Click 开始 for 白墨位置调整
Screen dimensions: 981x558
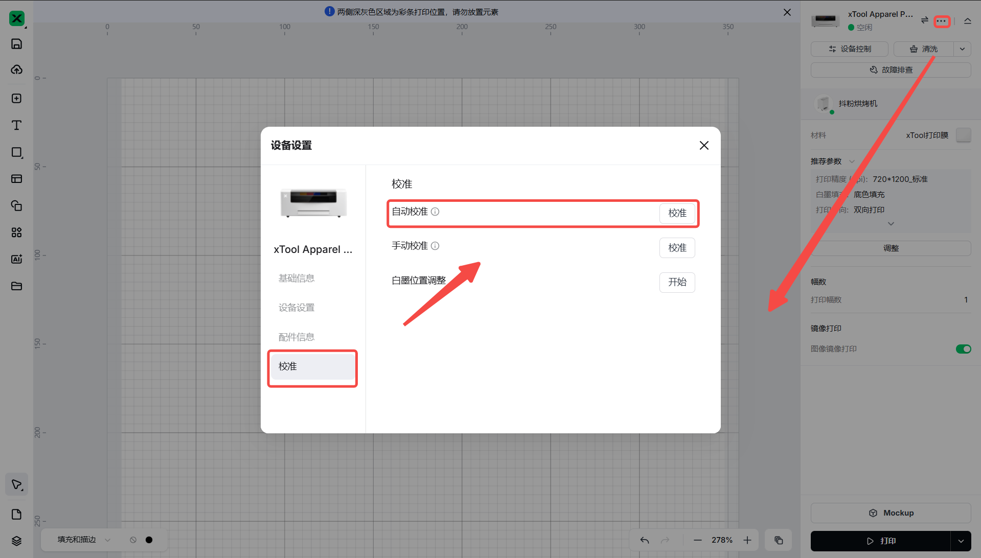(x=677, y=282)
